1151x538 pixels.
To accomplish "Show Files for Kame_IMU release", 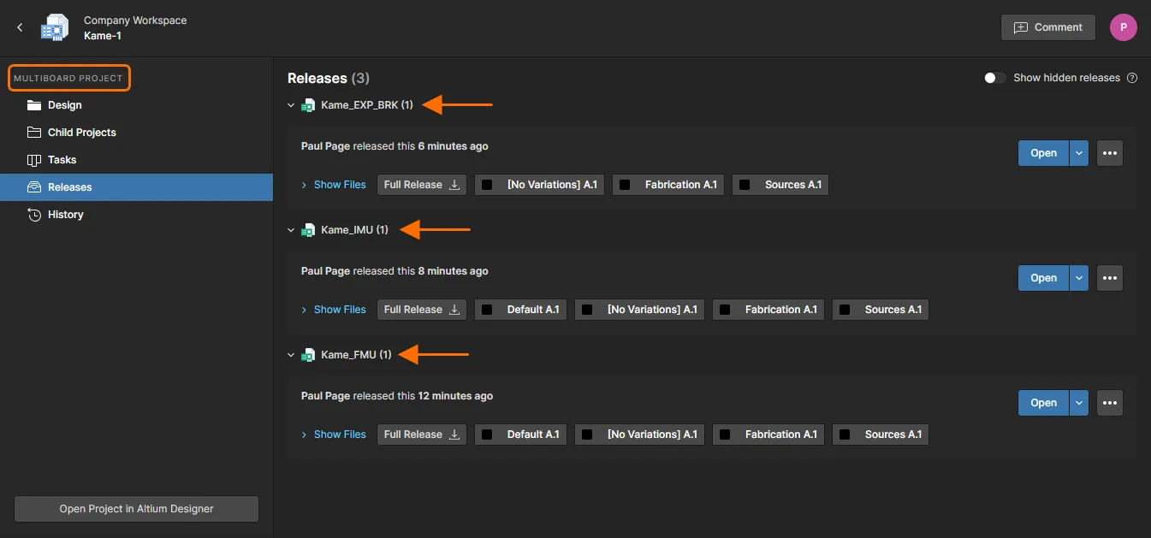I will pyautogui.click(x=334, y=310).
